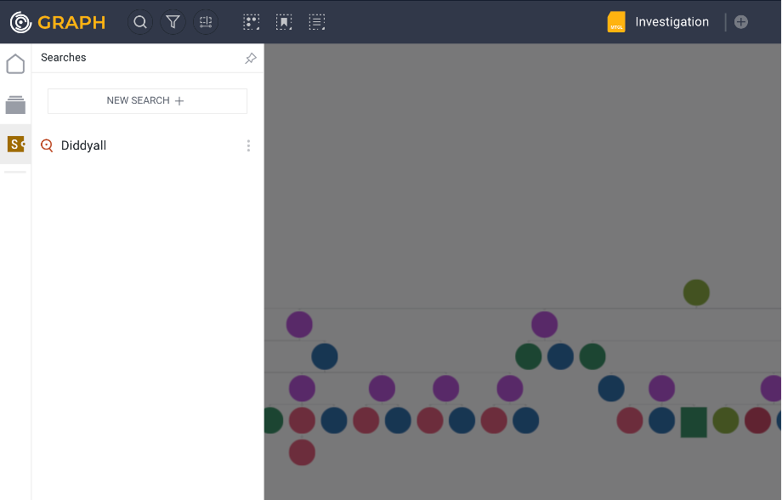
Task: Click the bookmark selection icon
Action: (284, 22)
